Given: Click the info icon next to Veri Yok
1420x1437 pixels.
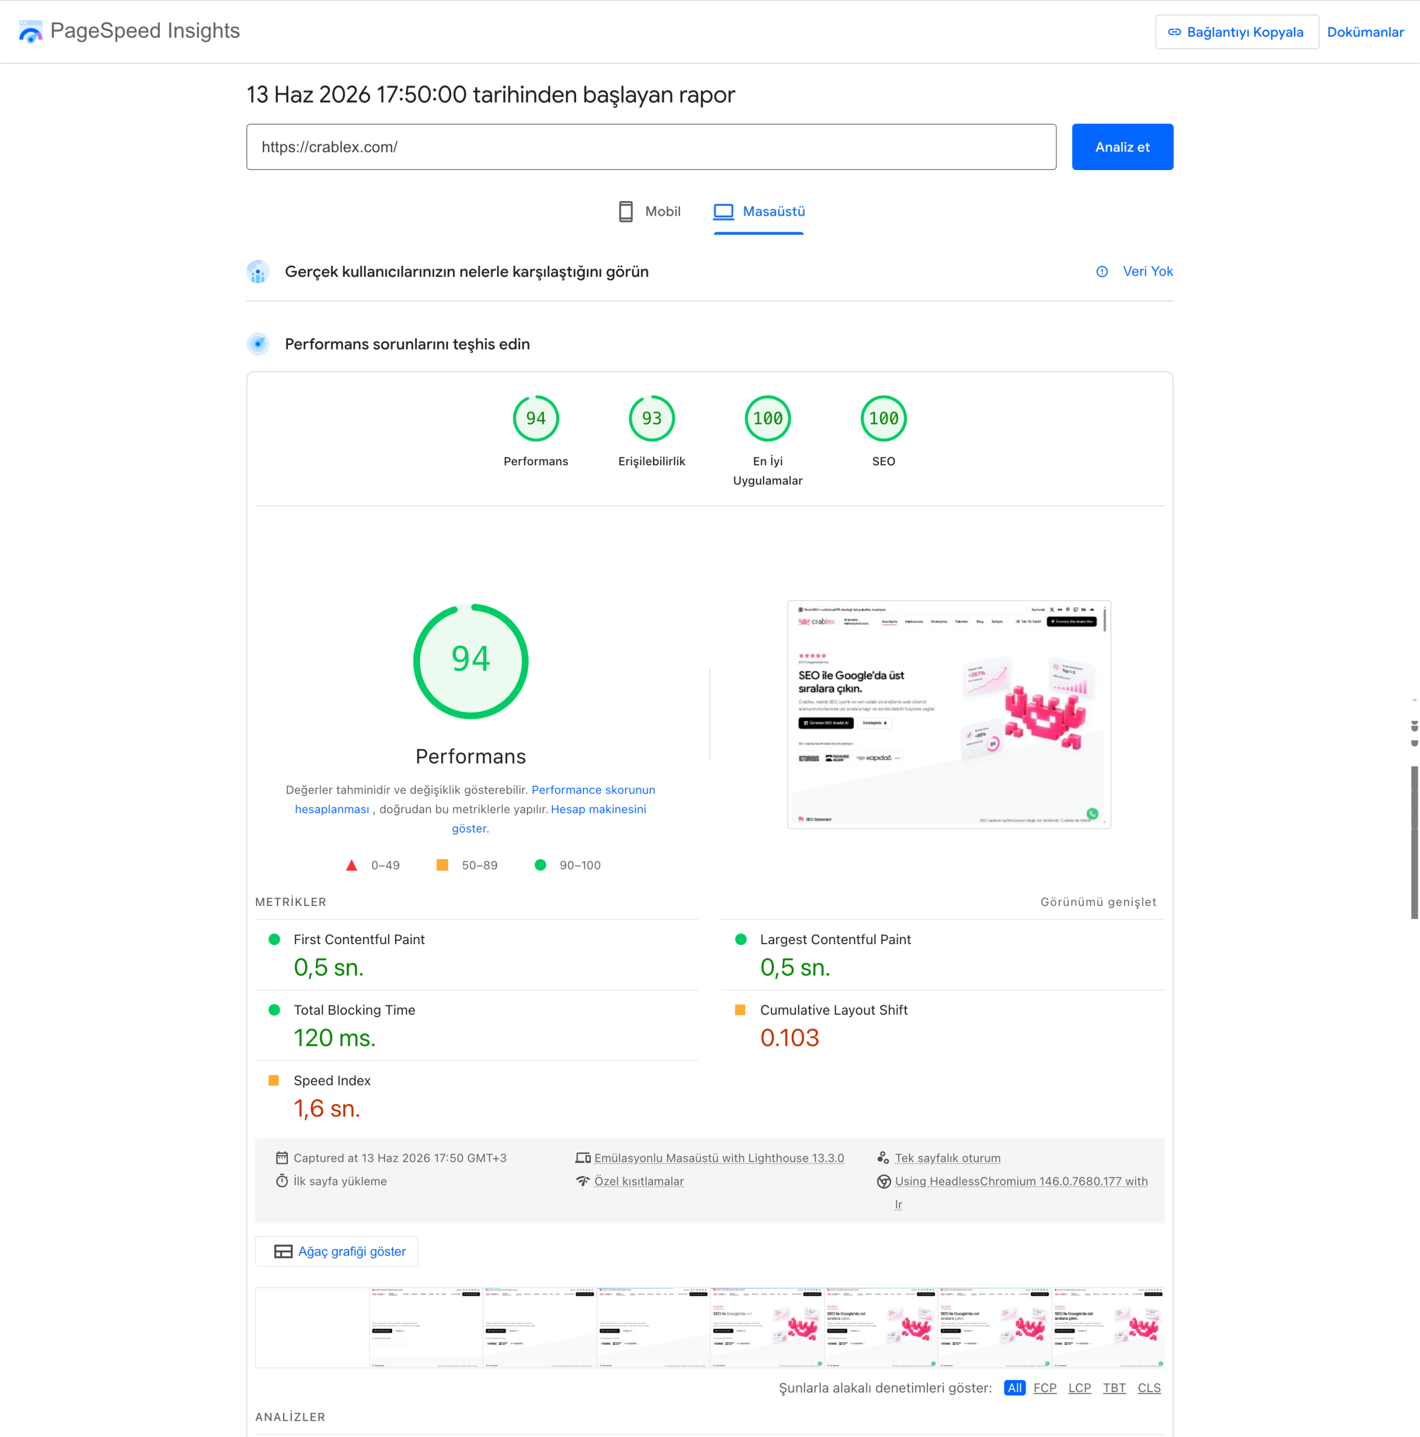Looking at the screenshot, I should (1102, 272).
